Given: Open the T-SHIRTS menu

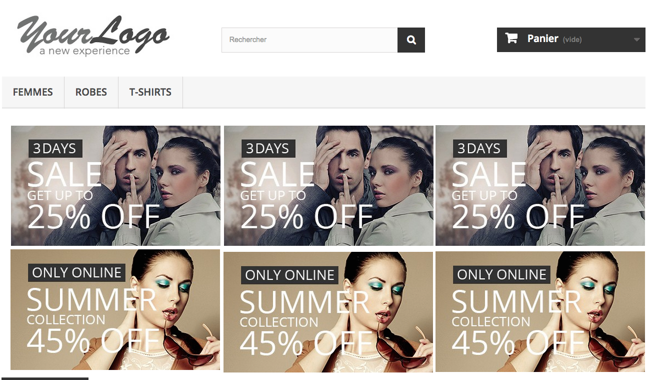Looking at the screenshot, I should click(x=150, y=92).
